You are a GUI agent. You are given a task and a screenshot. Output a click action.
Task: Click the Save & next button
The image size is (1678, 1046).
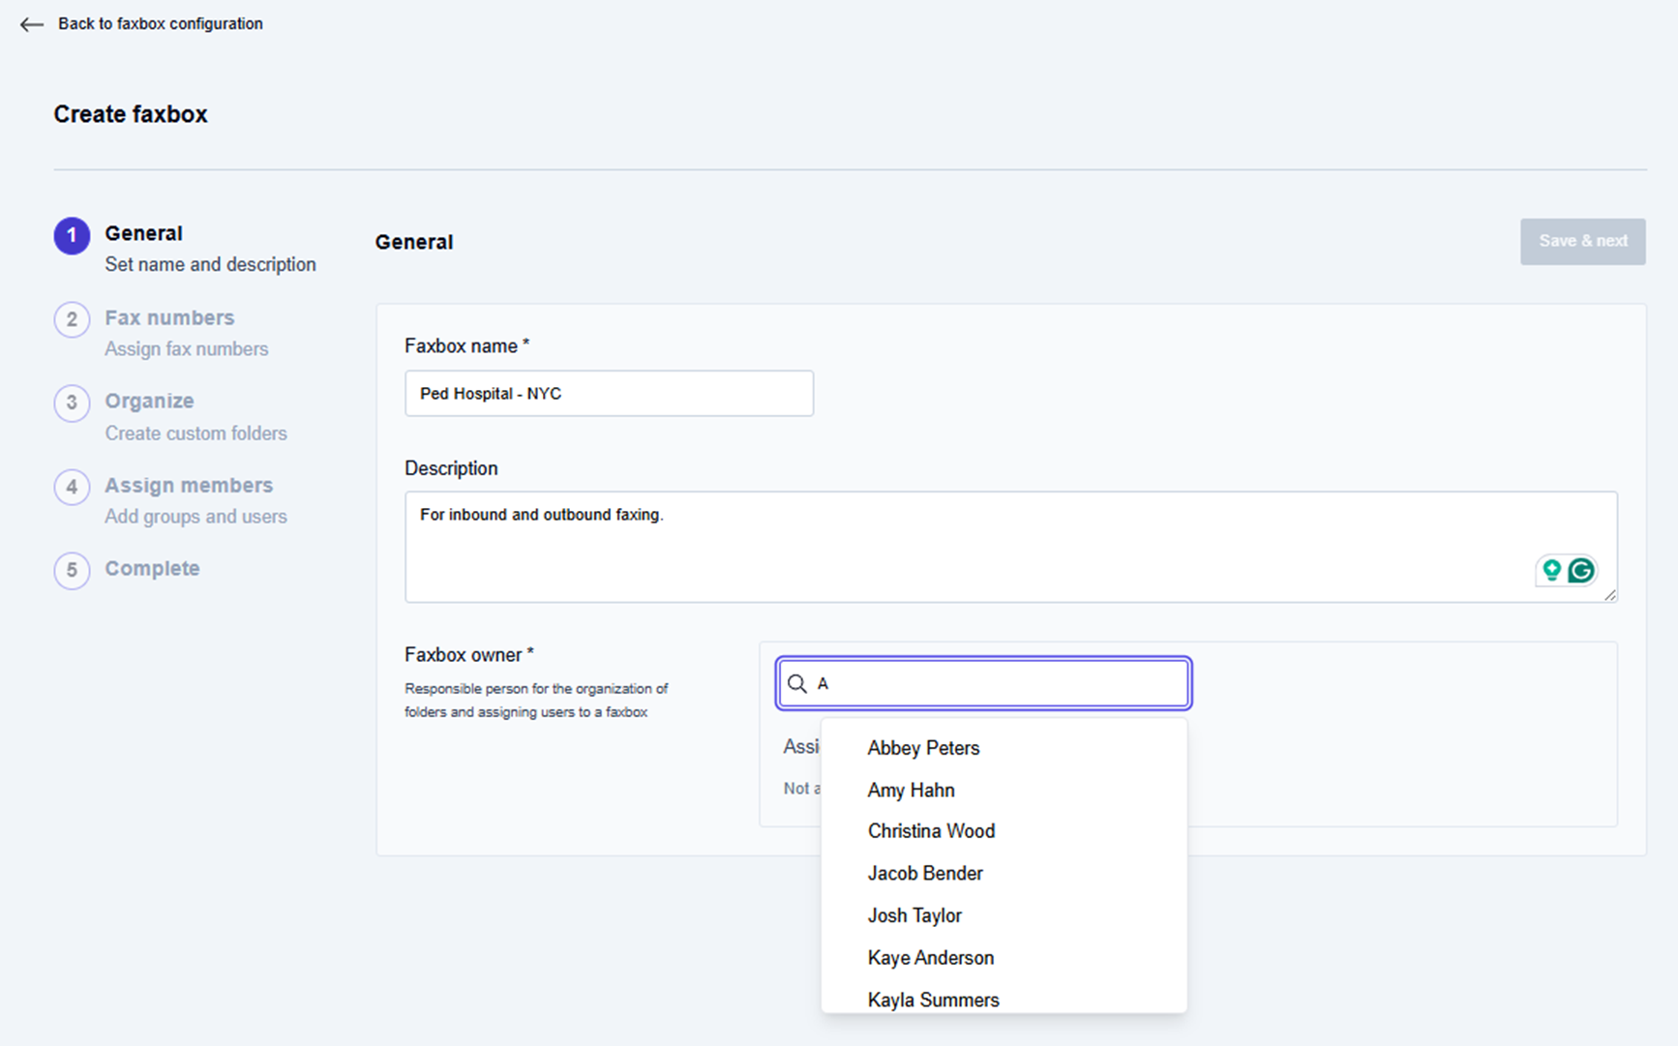pyautogui.click(x=1582, y=241)
